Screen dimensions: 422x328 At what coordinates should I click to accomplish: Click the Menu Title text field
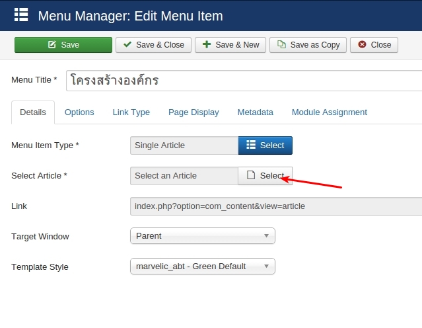[244, 81]
